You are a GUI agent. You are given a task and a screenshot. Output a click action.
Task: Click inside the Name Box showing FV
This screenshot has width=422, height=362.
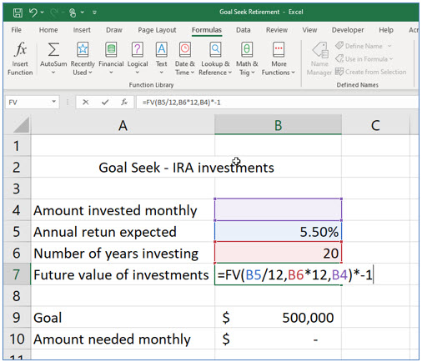pos(28,103)
